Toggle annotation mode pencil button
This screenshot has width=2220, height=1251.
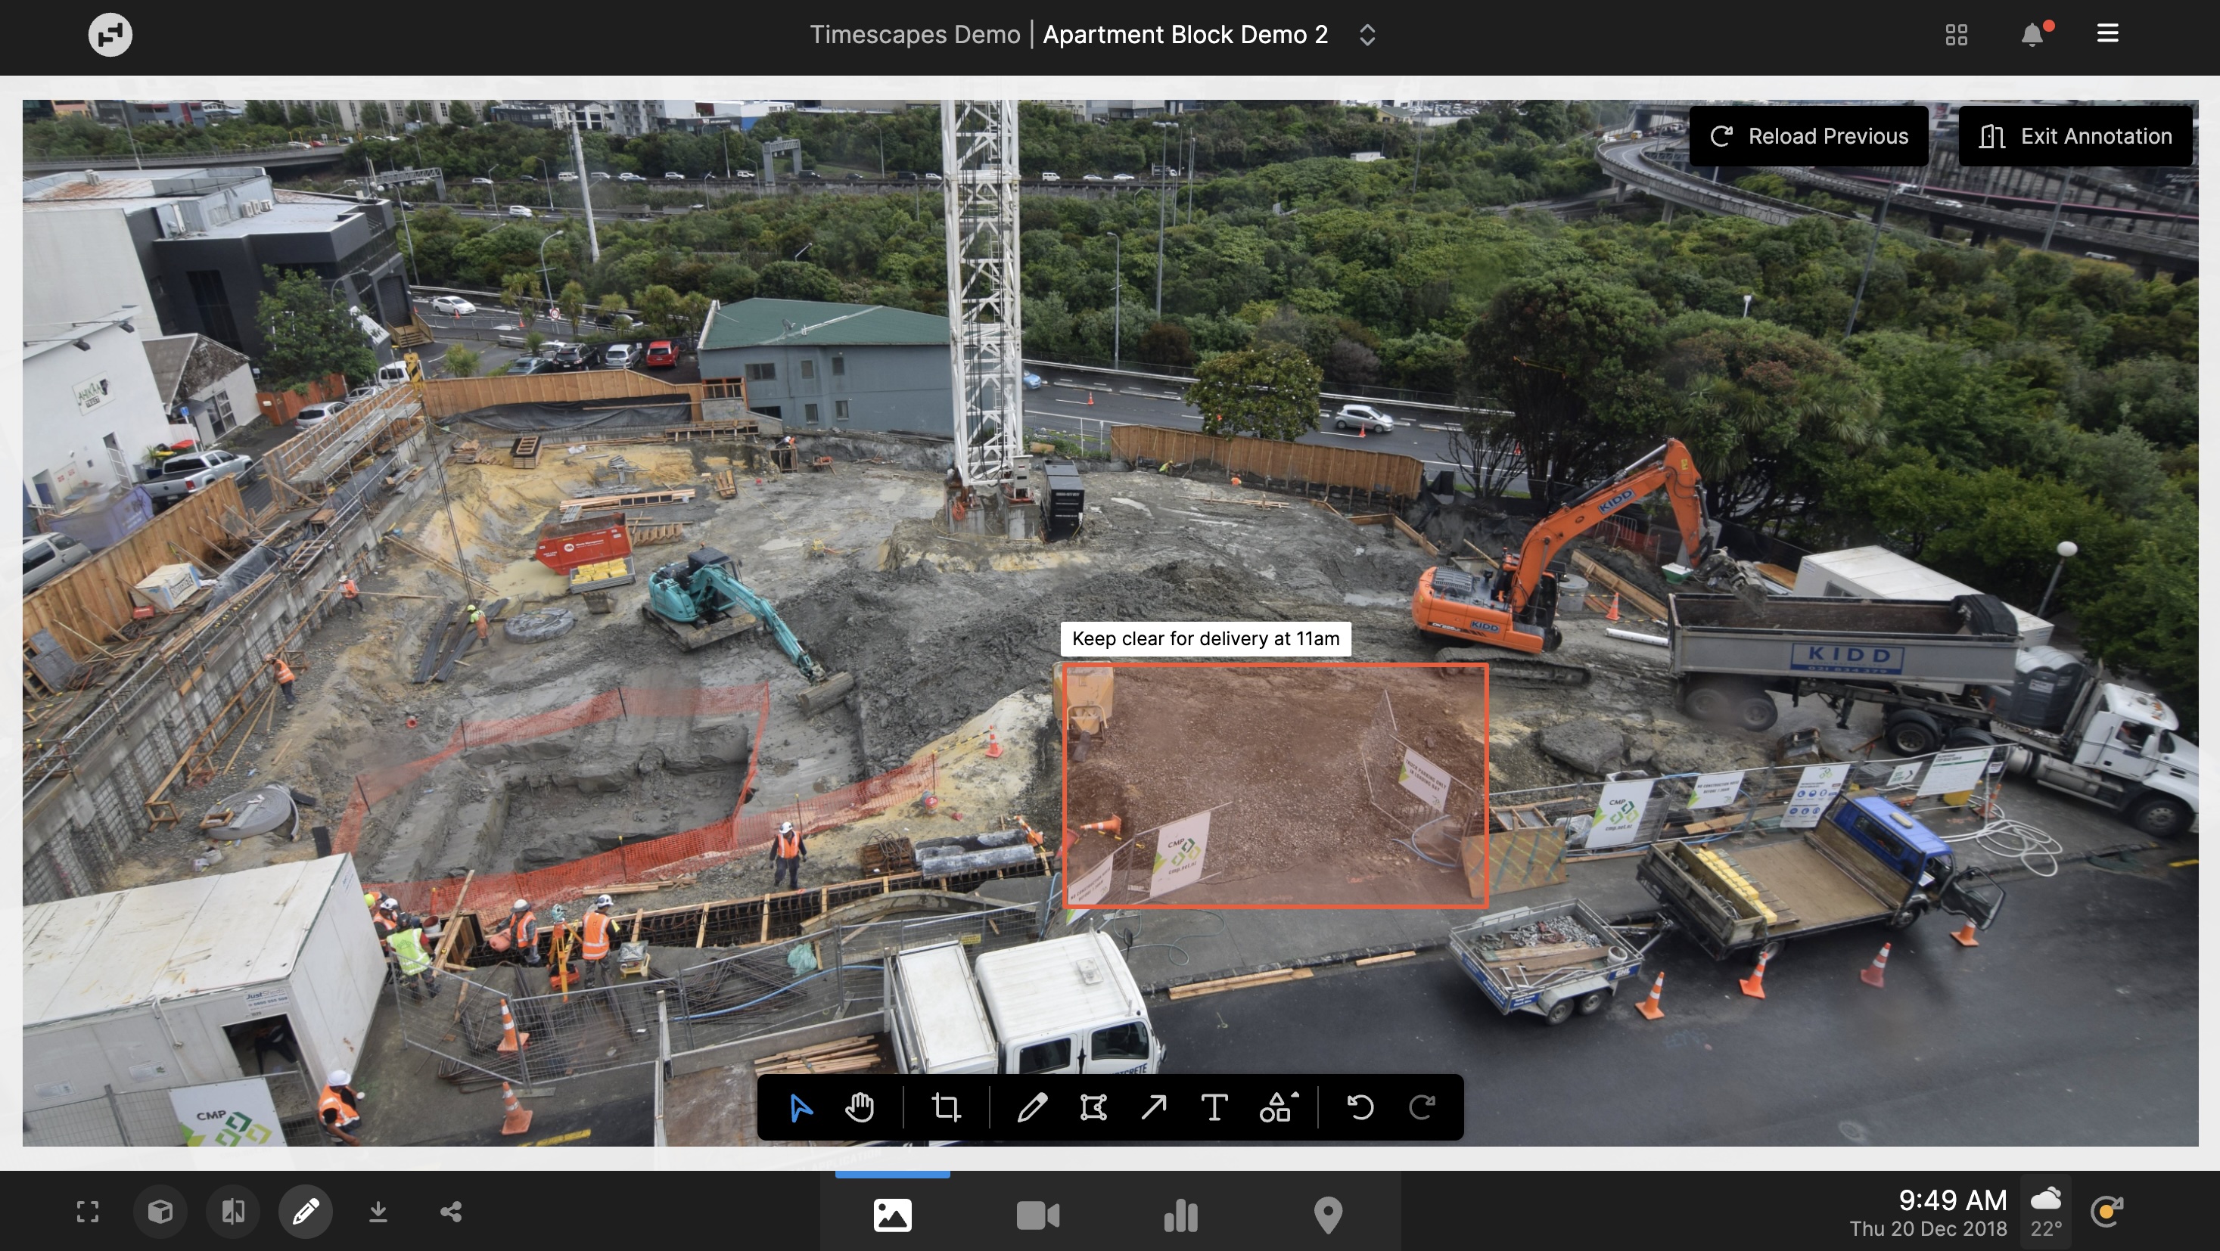tap(305, 1212)
